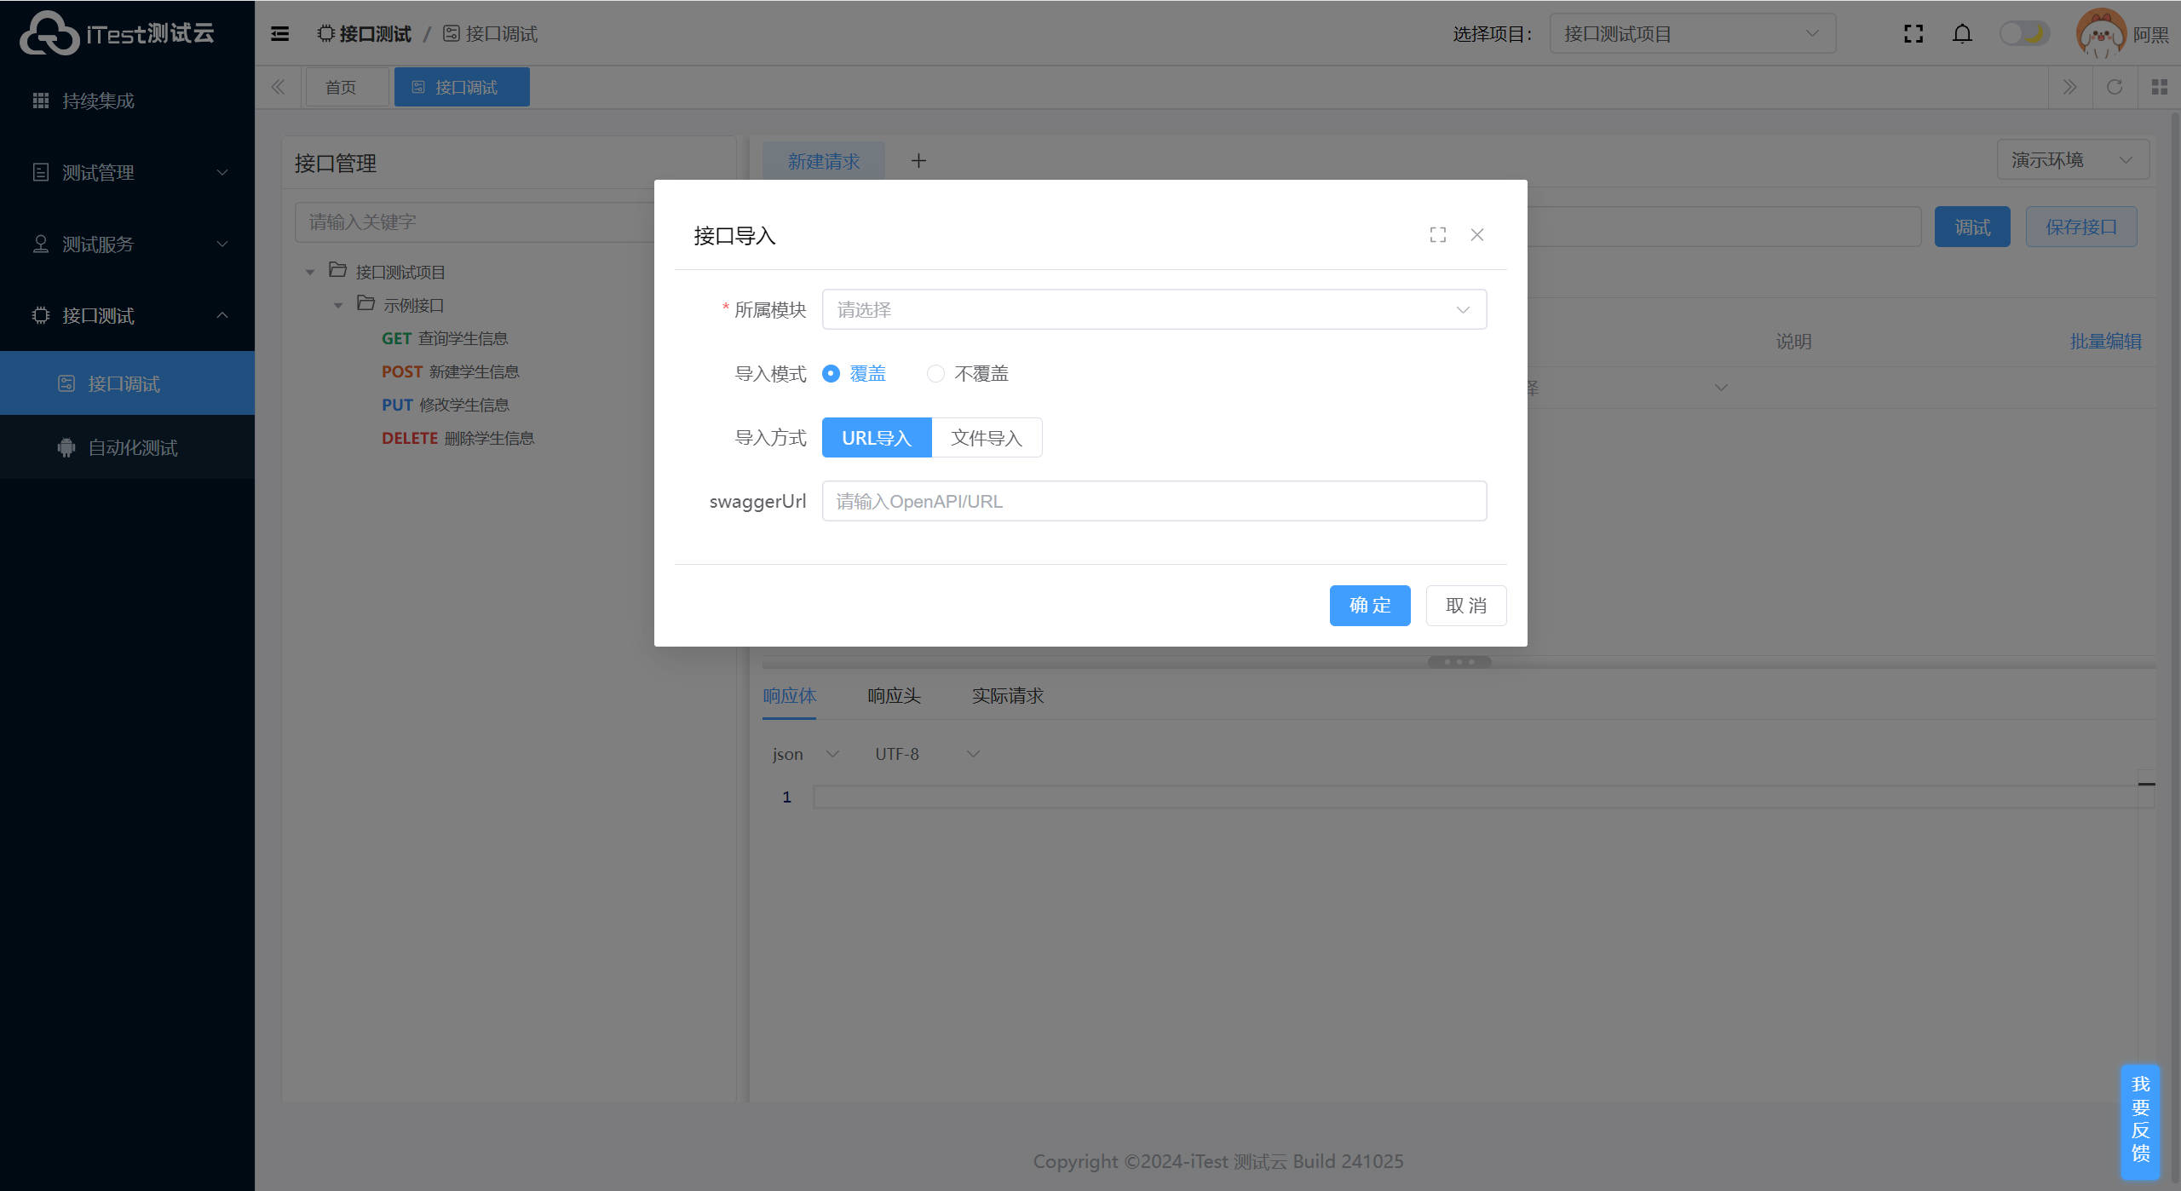Expand the import dialog to fullscreen

(x=1438, y=235)
